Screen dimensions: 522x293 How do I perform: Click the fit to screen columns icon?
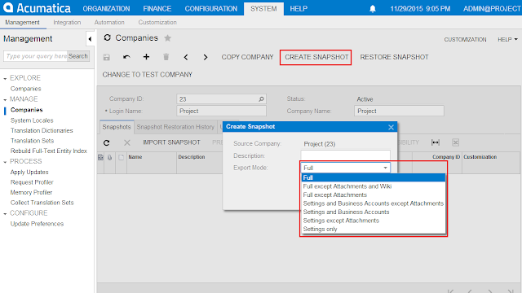tap(436, 142)
